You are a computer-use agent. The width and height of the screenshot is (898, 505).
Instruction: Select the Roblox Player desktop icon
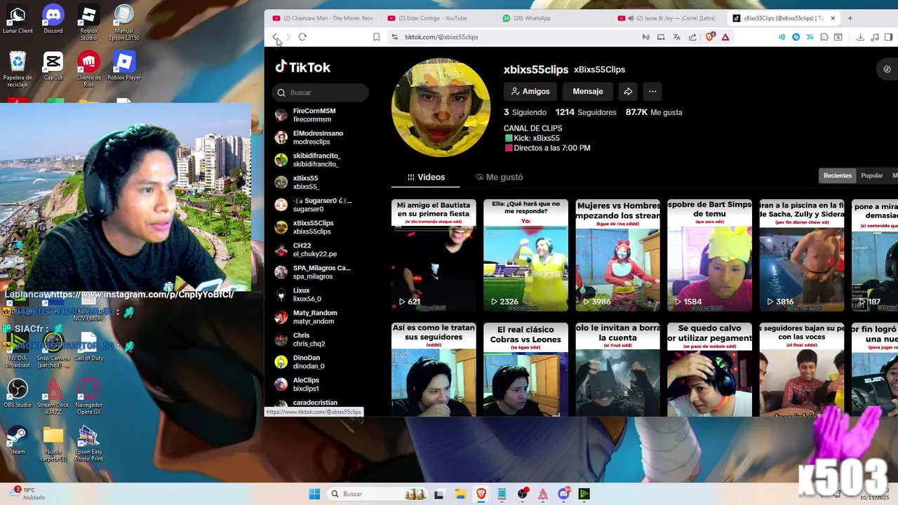click(124, 67)
